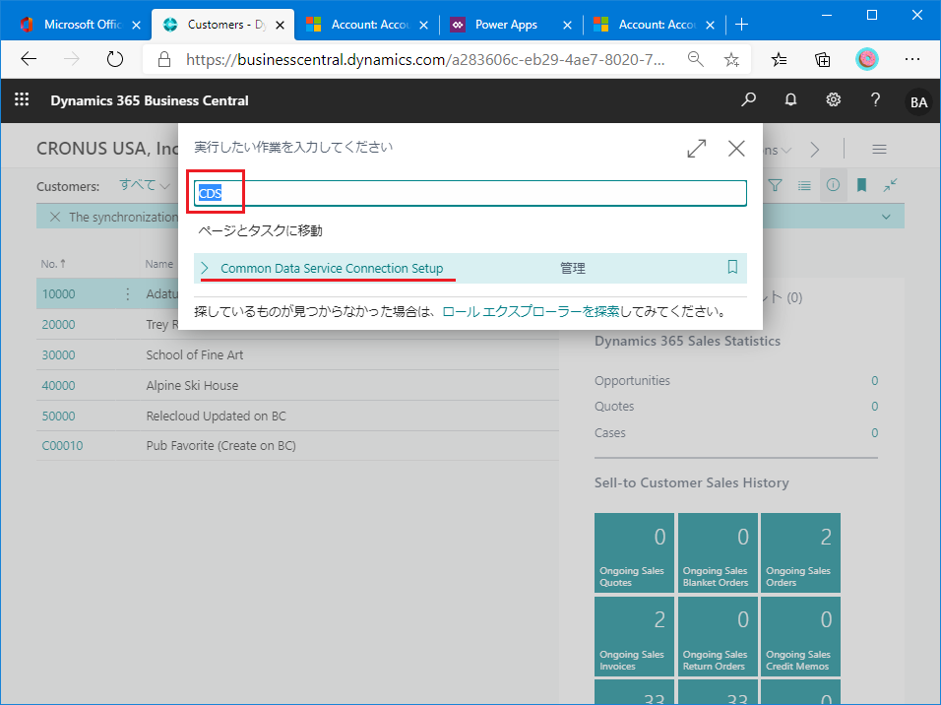The image size is (941, 705).
Task: Open the Ongoing Sales Blanket Orders tile
Action: pyautogui.click(x=718, y=552)
